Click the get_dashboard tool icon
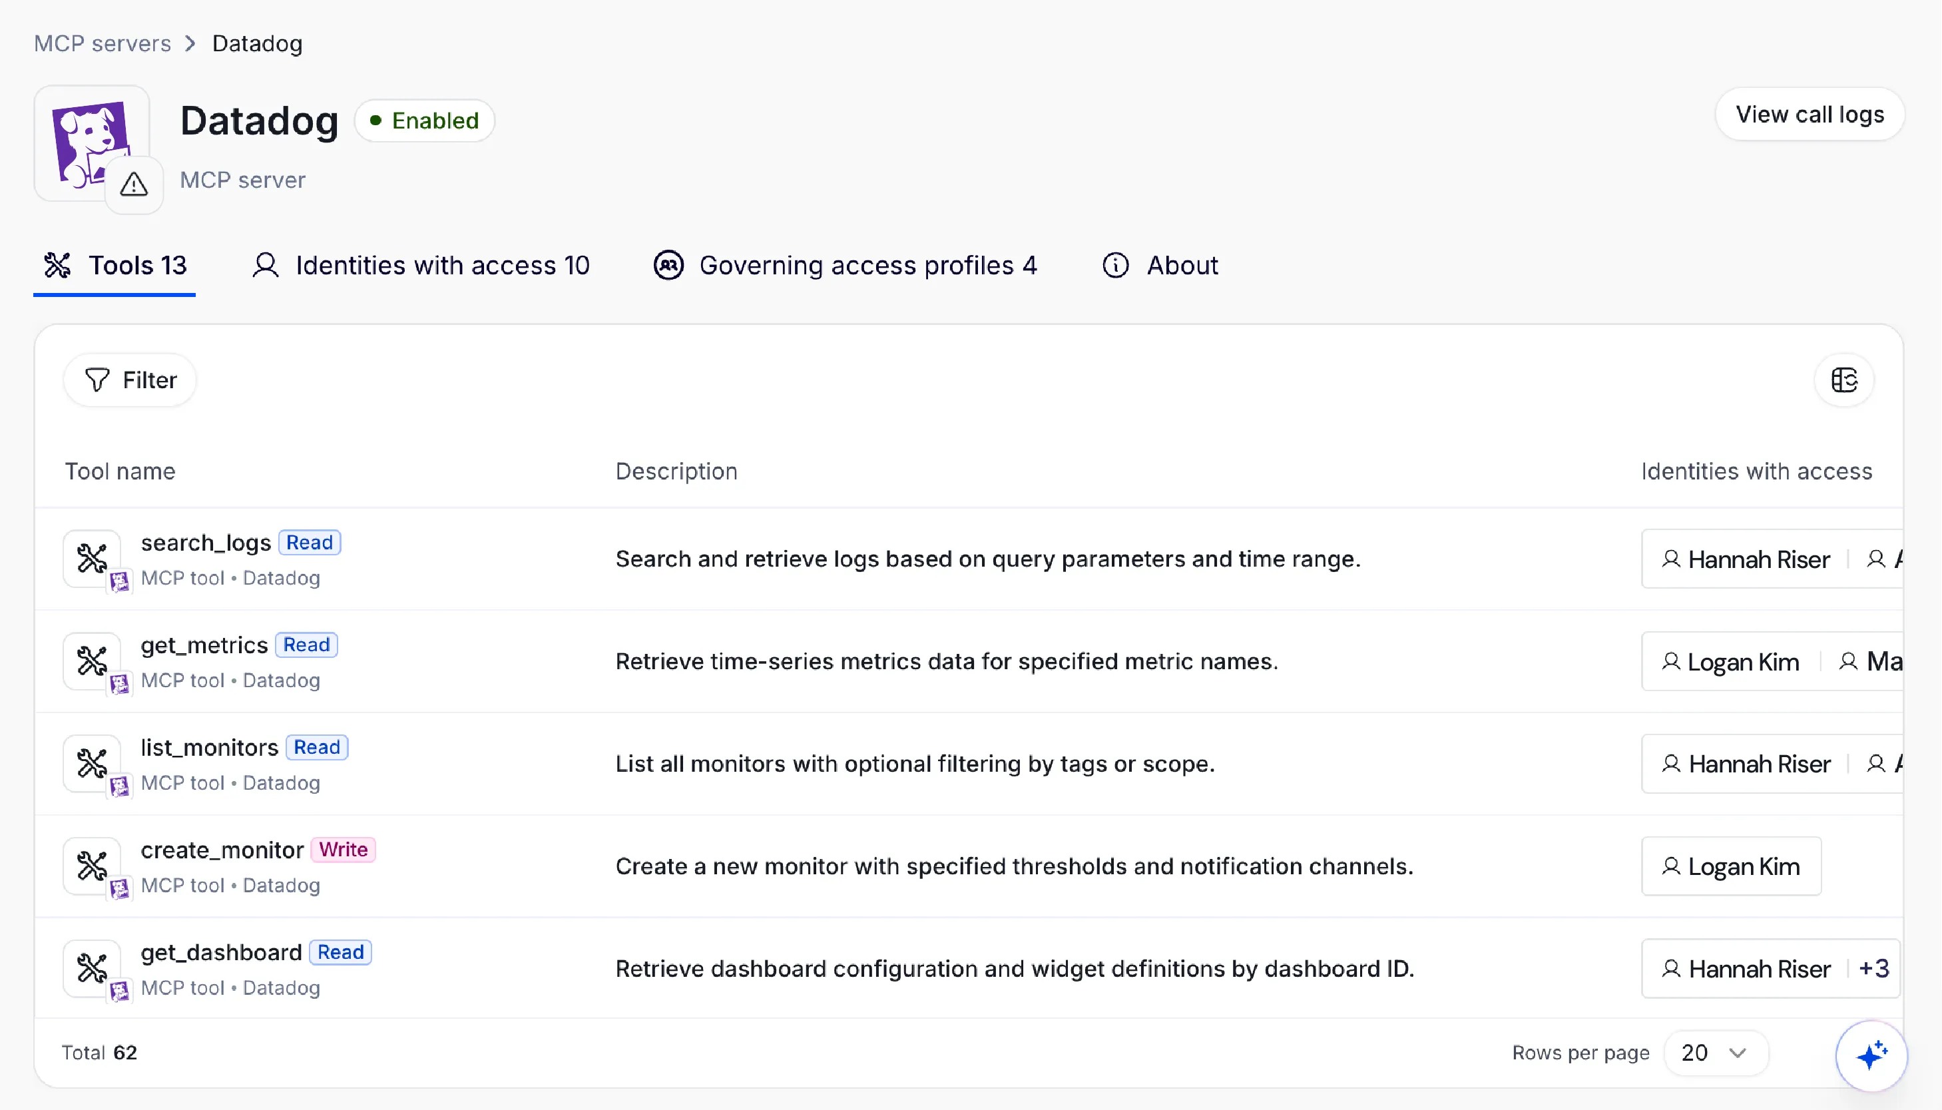The height and width of the screenshot is (1110, 1942). pyautogui.click(x=93, y=968)
